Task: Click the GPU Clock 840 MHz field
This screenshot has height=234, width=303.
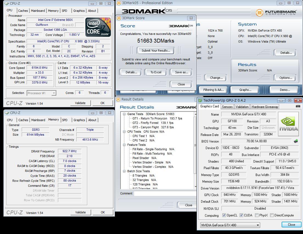Action: [x=229, y=195]
